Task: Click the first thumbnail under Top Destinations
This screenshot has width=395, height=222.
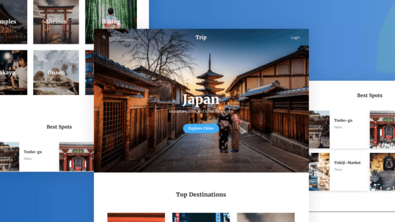Action: [x=136, y=217]
